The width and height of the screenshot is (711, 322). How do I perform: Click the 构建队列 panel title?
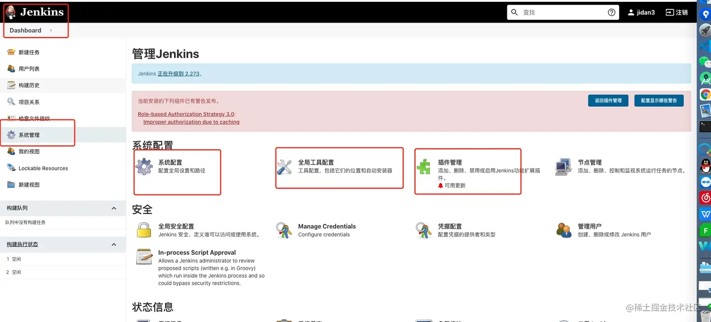[17, 208]
